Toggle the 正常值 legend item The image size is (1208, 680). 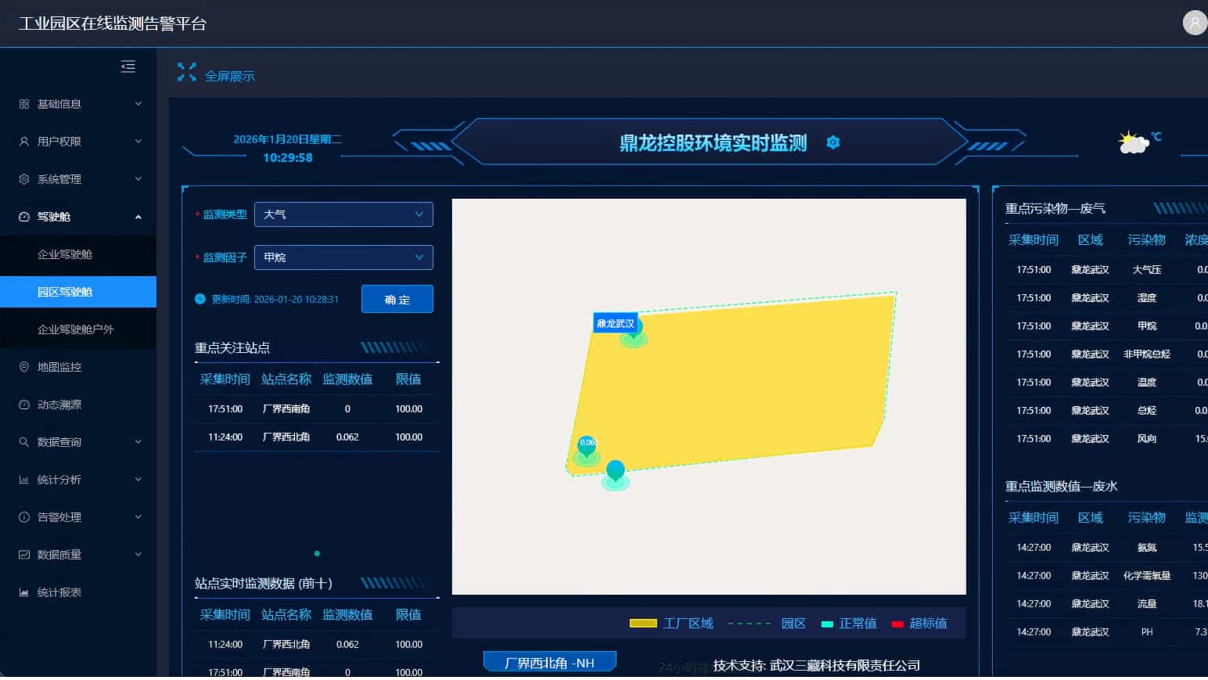click(x=849, y=624)
